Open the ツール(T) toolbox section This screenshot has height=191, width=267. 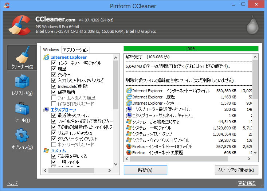point(22,112)
